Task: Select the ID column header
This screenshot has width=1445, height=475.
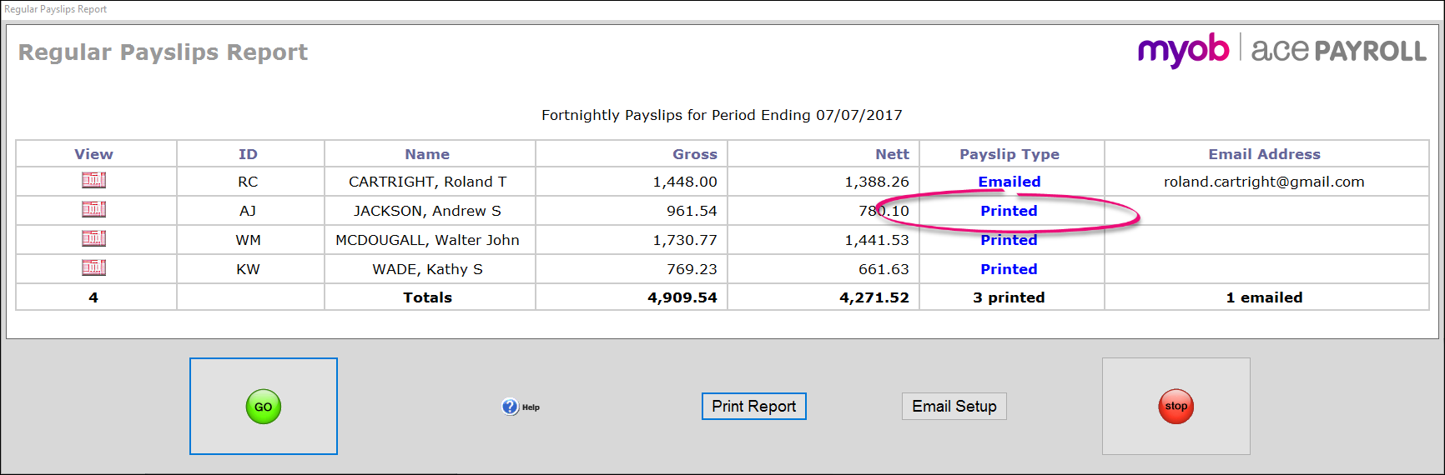Action: 249,154
